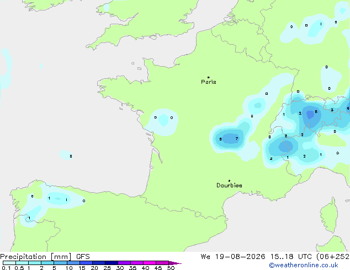The height and width of the screenshot is (270, 350).
Task: Select the magenta 40 mm legend swatch
Action: 150,263
